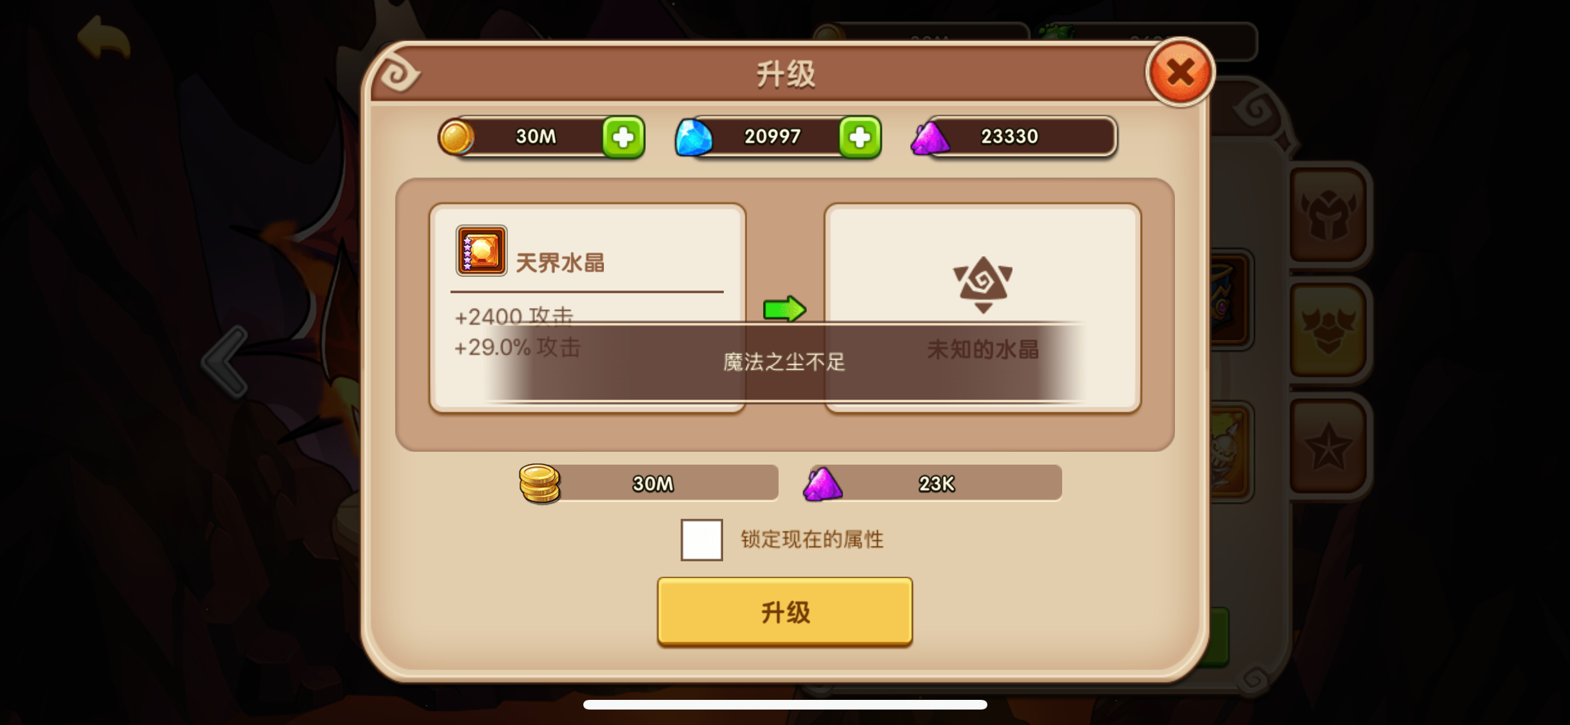Viewport: 1570px width, 725px height.
Task: Open the armor crest tab on right
Action: pyautogui.click(x=1328, y=330)
